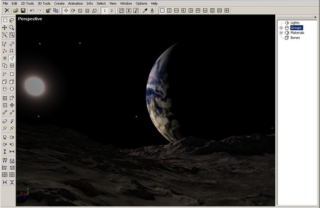Viewport: 320px width, 208px height.
Task: Open the Window menu
Action: (x=126, y=4)
